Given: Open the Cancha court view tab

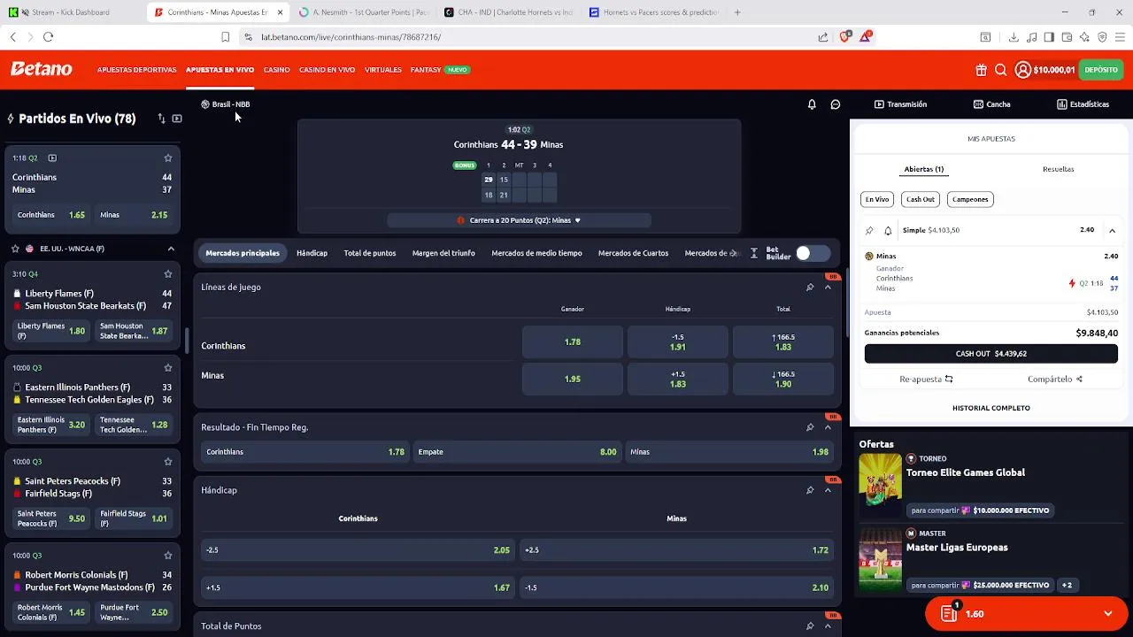Looking at the screenshot, I should (991, 104).
